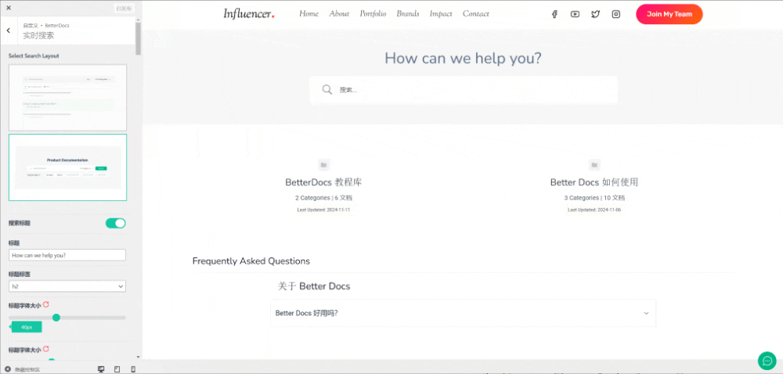Image resolution: width=783 pixels, height=374 pixels.
Task: Click Last Updated: 2024-11-06 text
Action: point(594,210)
